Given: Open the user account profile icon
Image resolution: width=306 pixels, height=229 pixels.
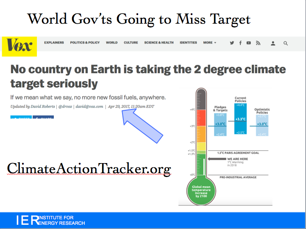Looking at the screenshot, I should (x=273, y=43).
